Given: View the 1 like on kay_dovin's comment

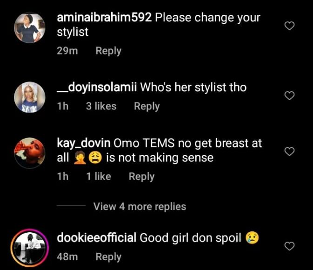Looking at the screenshot, I should point(99,176).
